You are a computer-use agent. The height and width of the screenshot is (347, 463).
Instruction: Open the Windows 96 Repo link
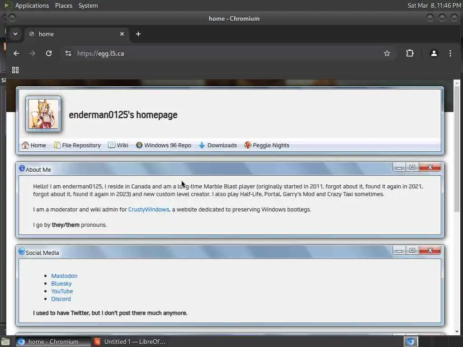pyautogui.click(x=168, y=145)
